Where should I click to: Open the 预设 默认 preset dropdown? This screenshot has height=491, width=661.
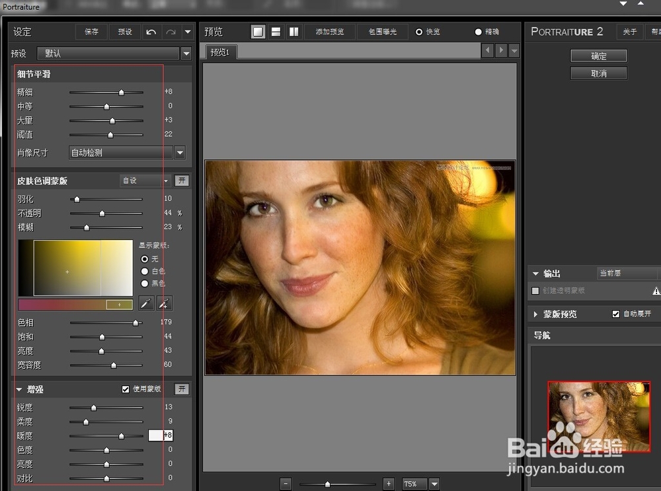(186, 54)
